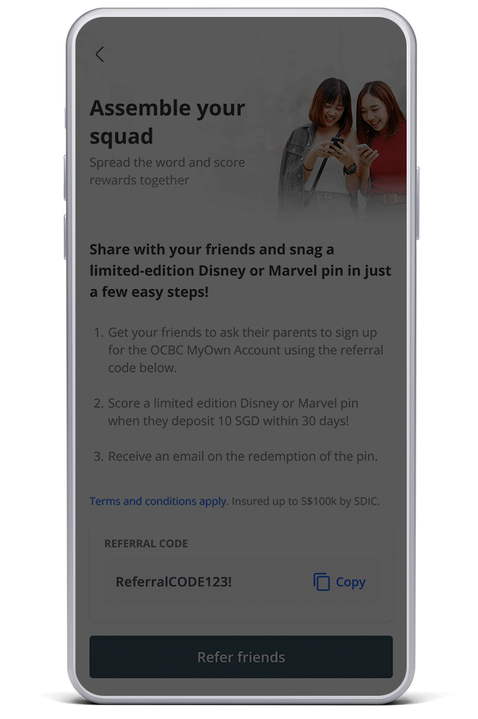Click the Copy text label

click(350, 582)
